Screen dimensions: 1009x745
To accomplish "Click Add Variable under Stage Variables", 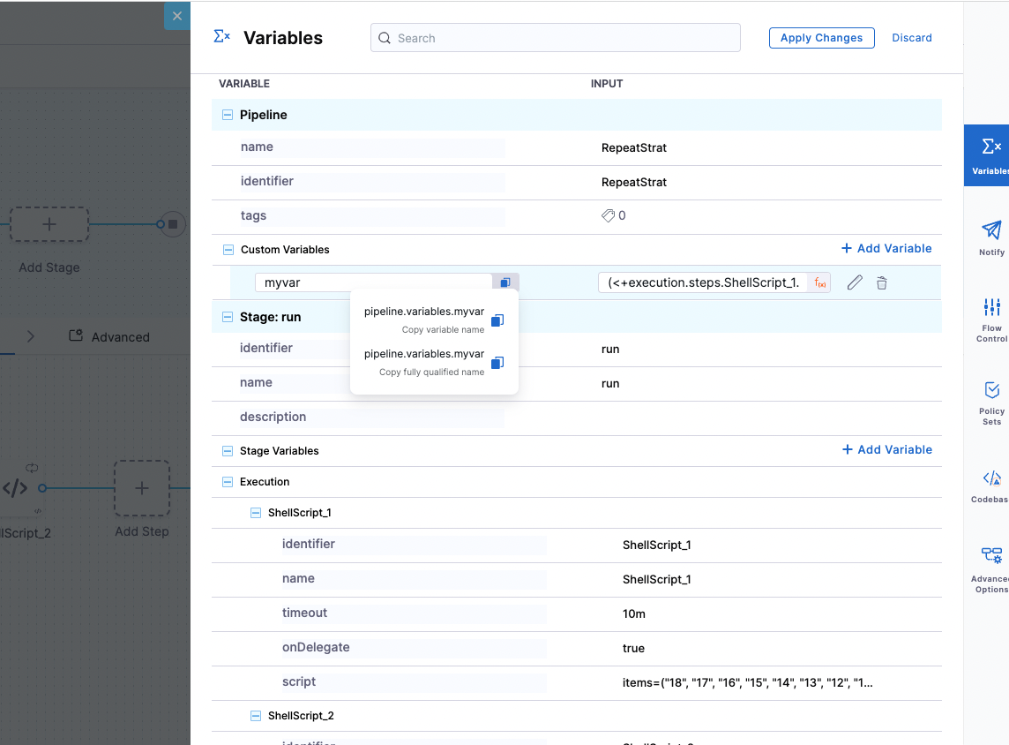I will 886,449.
